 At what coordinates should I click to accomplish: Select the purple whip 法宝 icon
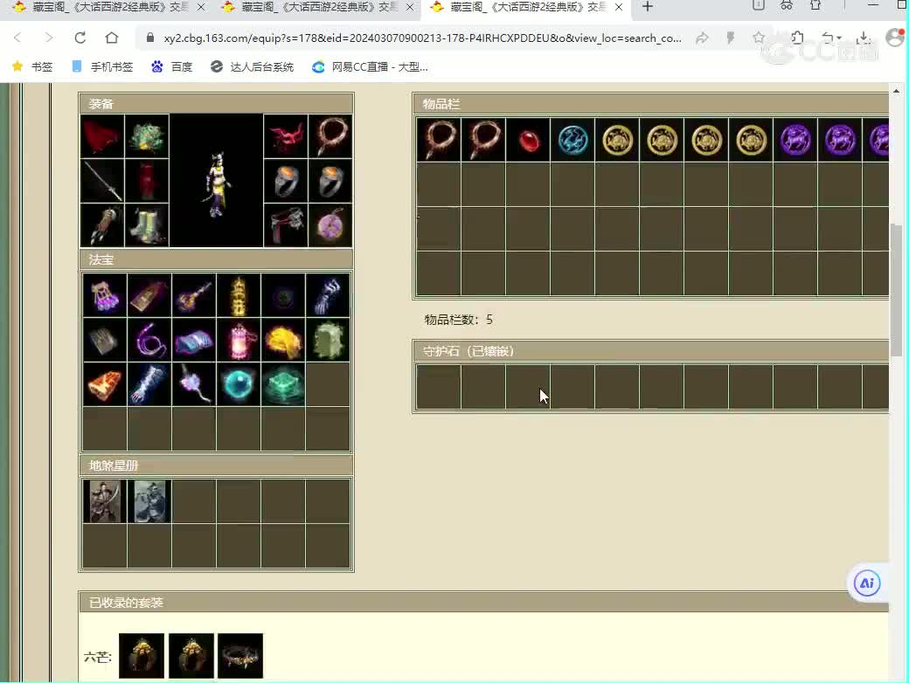pyautogui.click(x=149, y=340)
